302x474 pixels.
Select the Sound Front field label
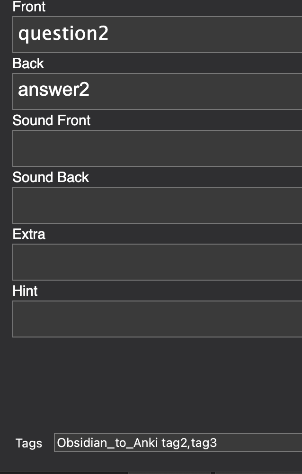(x=51, y=120)
